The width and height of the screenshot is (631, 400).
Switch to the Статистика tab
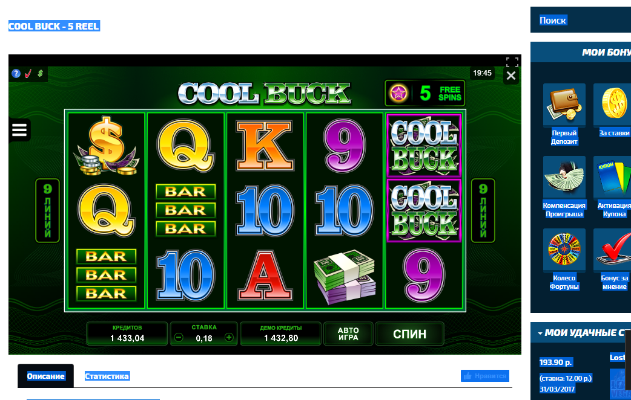[x=107, y=376]
